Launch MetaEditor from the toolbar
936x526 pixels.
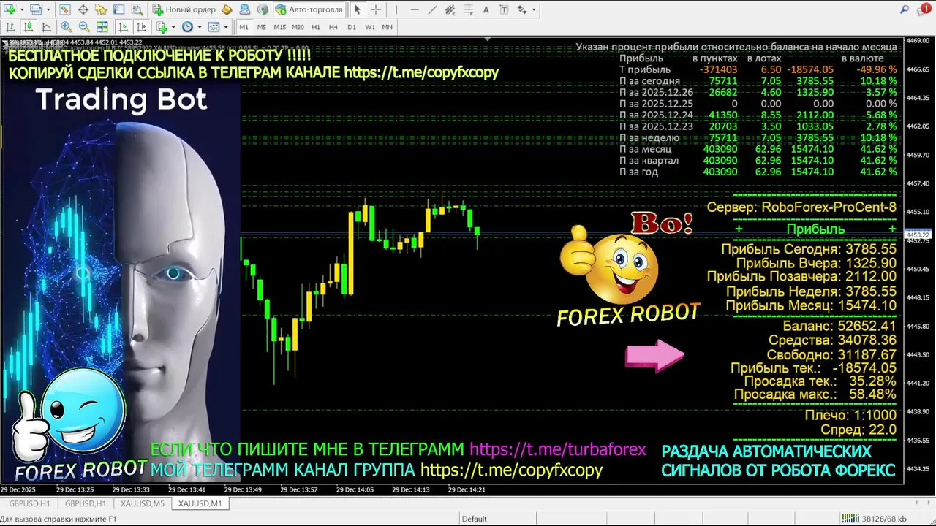(x=227, y=9)
